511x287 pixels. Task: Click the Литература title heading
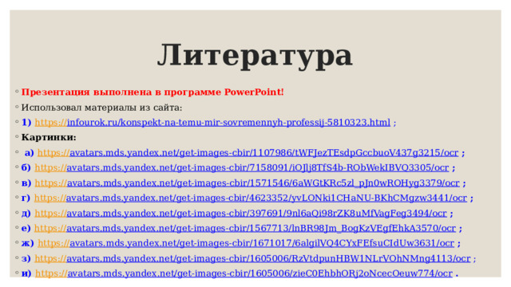click(255, 56)
